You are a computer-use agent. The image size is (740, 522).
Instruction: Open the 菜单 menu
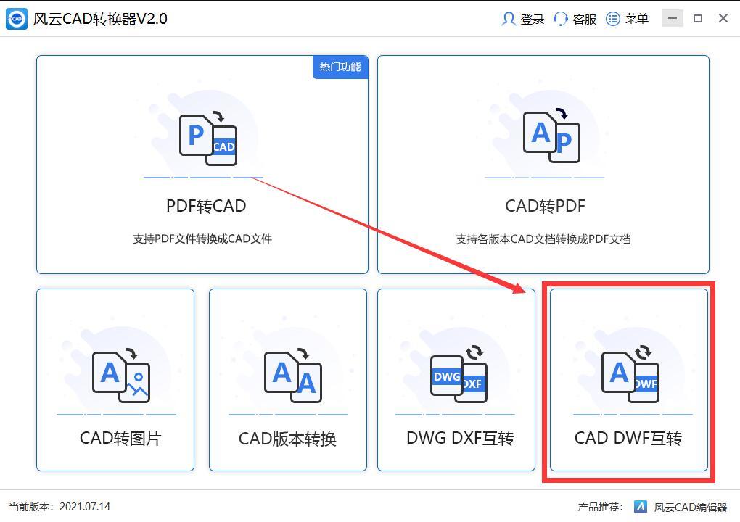point(628,19)
